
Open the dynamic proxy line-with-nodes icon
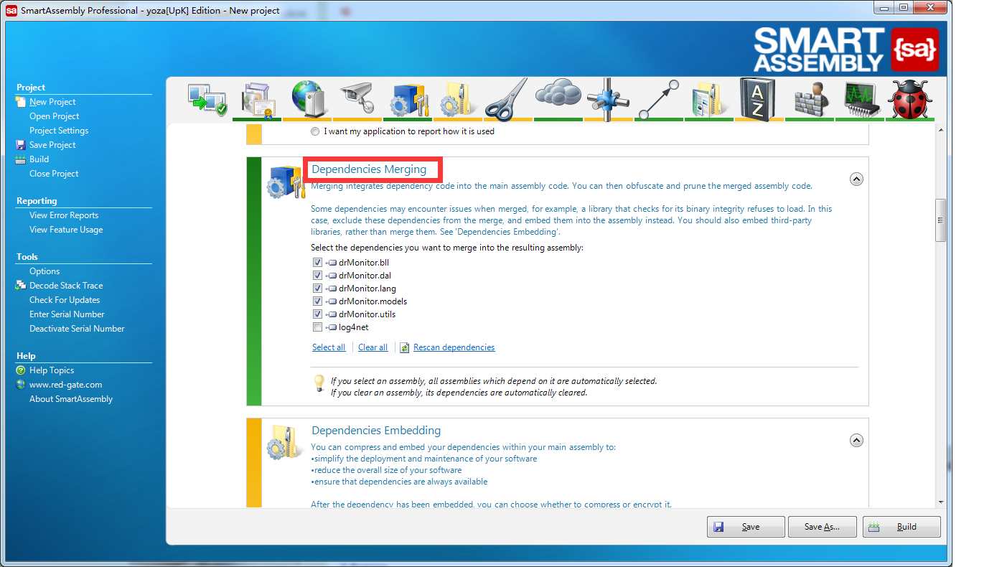(658, 99)
